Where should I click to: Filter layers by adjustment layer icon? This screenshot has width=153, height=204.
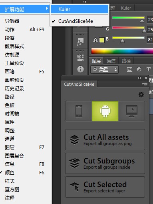(139, 69)
